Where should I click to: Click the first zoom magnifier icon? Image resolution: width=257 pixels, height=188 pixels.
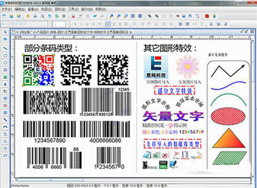coord(111,16)
